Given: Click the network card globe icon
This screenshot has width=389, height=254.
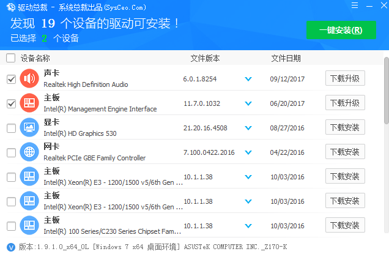Looking at the screenshot, I should [29, 152].
